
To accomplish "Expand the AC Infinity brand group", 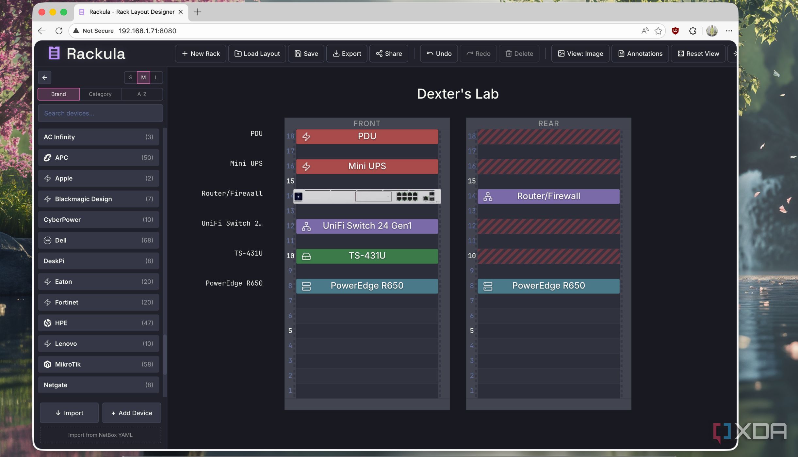I will pos(98,137).
